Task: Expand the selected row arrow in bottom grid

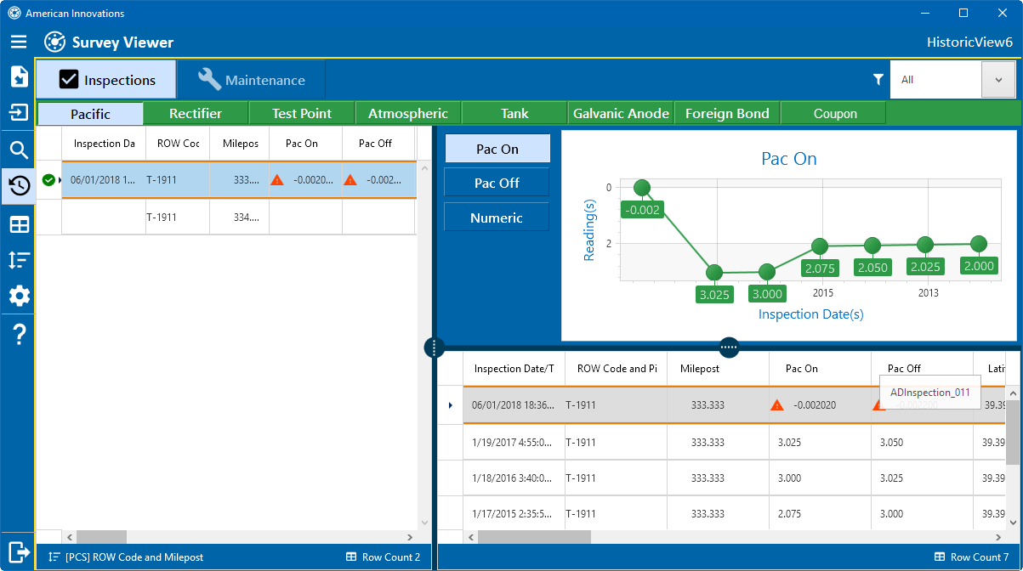Action: pyautogui.click(x=451, y=405)
